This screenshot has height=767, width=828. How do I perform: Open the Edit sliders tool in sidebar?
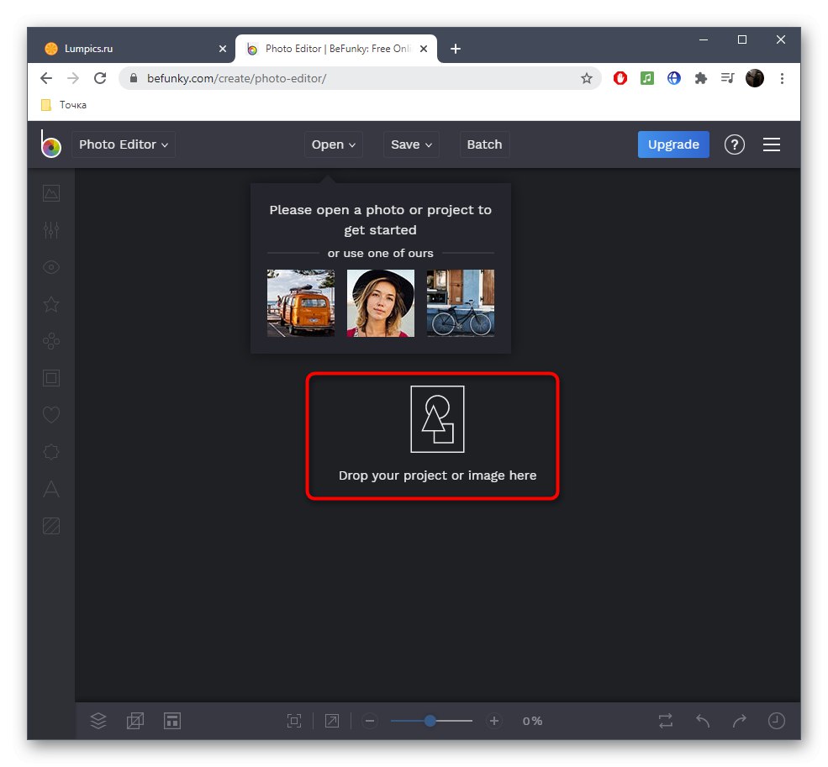[51, 230]
